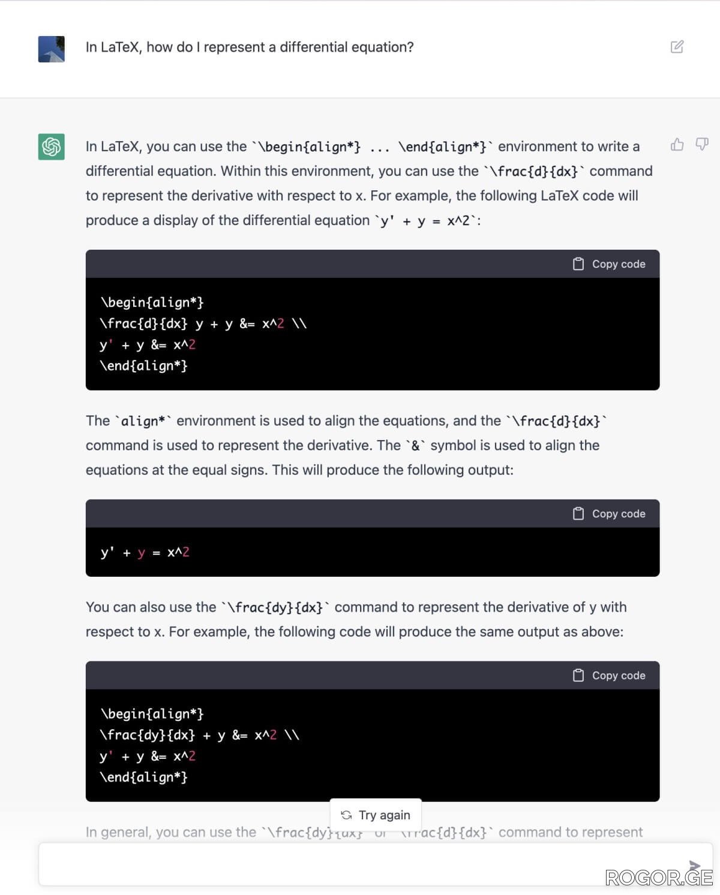Like the response with thumbs up
Screen dimensions: 720x895
(677, 144)
